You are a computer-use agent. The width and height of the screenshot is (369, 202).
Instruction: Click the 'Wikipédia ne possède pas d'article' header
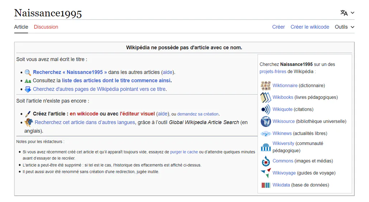pyautogui.click(x=184, y=48)
